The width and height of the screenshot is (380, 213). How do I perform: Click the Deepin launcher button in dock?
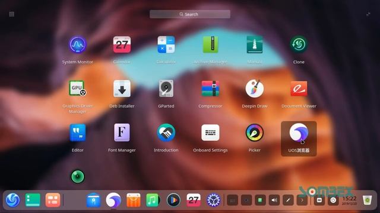[13, 200]
